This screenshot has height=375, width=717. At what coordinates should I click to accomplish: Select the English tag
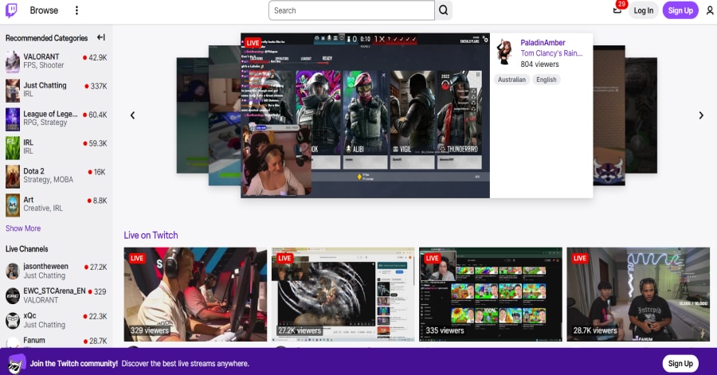tap(546, 80)
